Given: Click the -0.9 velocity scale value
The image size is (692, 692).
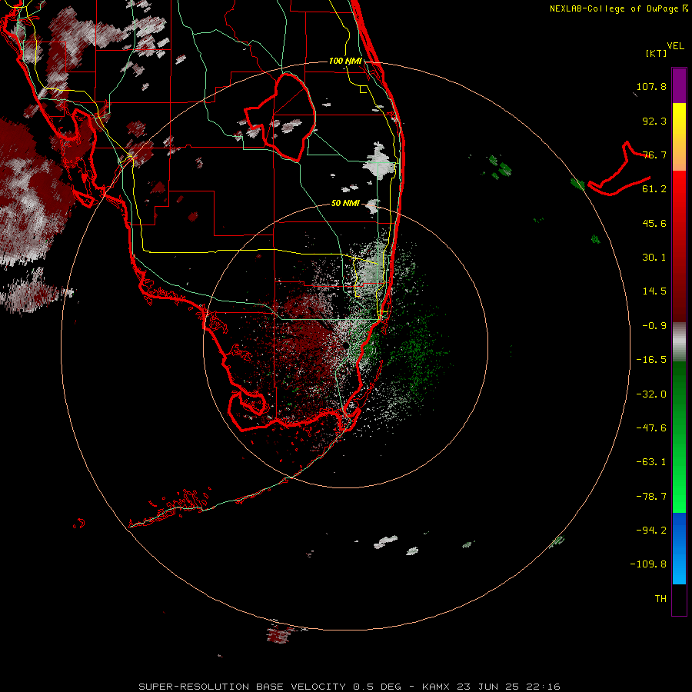Looking at the screenshot, I should [x=654, y=326].
